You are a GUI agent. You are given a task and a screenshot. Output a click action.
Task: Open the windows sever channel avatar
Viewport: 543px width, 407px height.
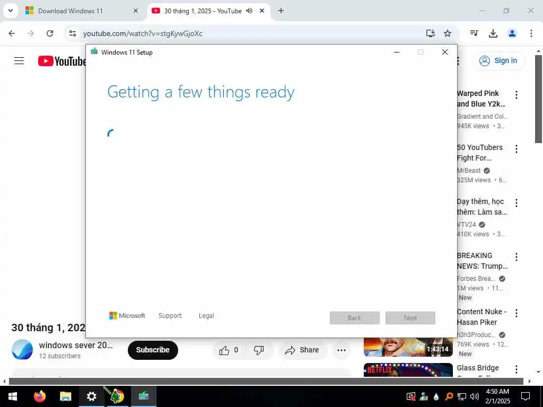pyautogui.click(x=22, y=350)
